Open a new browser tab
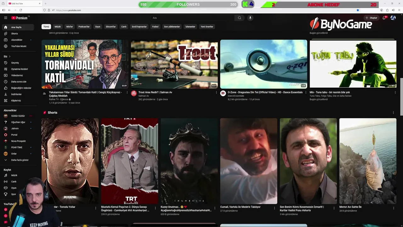Screen dimensions: 403x227 (45, 3)
